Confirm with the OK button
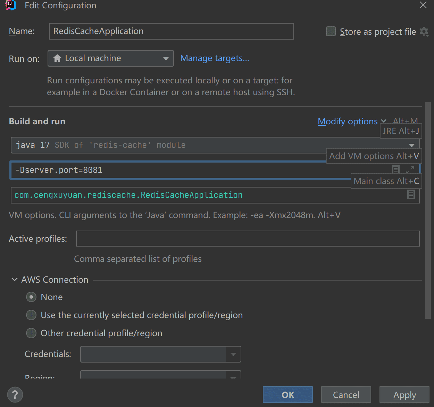The image size is (434, 407). pyautogui.click(x=288, y=395)
